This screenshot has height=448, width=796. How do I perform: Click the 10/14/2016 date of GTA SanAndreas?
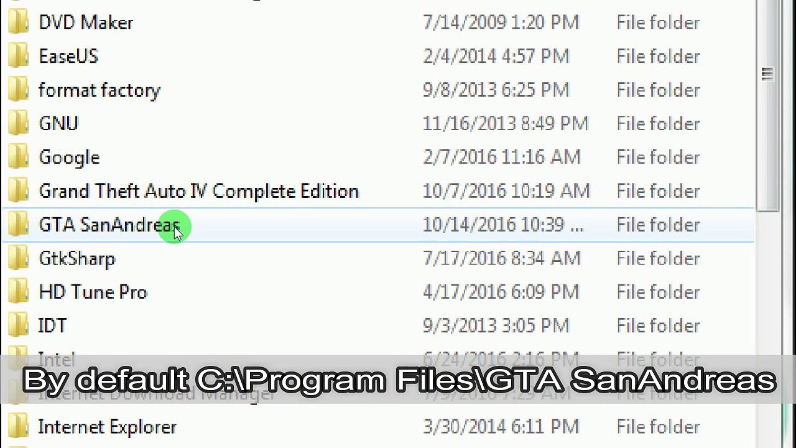coord(503,225)
